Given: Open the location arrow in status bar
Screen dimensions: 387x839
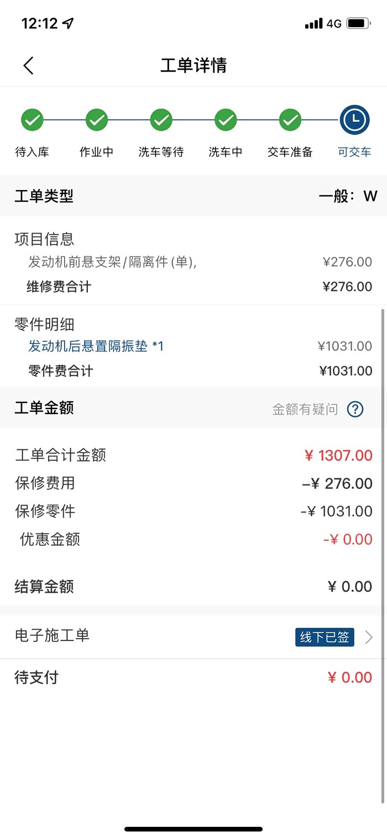Looking at the screenshot, I should [68, 23].
